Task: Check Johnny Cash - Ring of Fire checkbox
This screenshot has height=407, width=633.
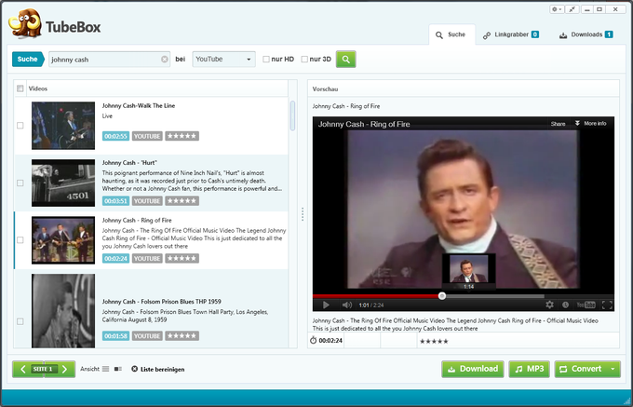Action: [20, 240]
